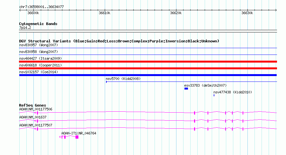Select the nsv464427 (Itsara2009) red loss bar

tap(148, 62)
